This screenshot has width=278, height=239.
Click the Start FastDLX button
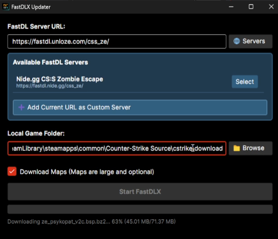(140, 192)
